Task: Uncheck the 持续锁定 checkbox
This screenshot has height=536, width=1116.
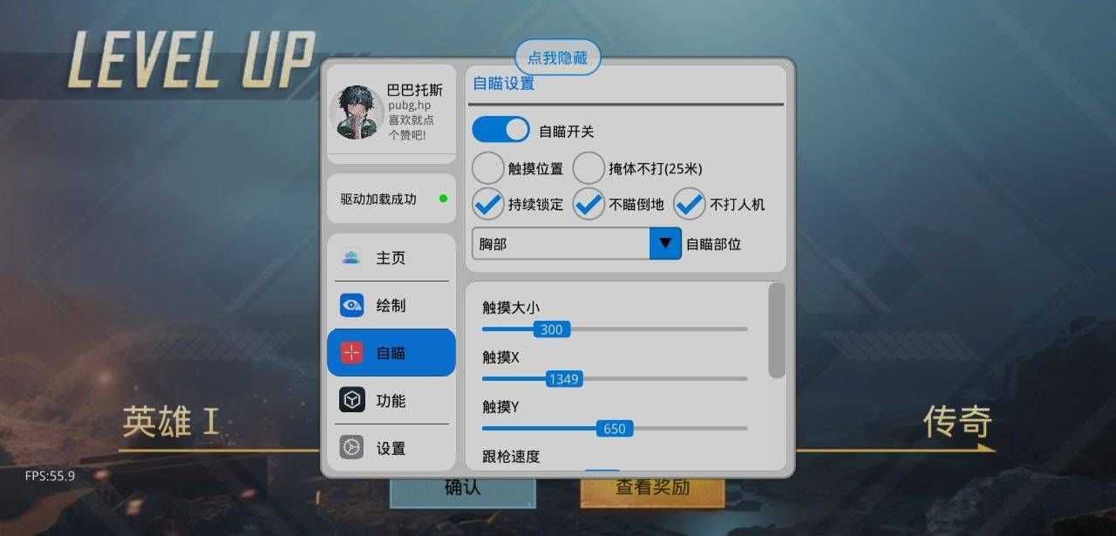Action: (488, 204)
